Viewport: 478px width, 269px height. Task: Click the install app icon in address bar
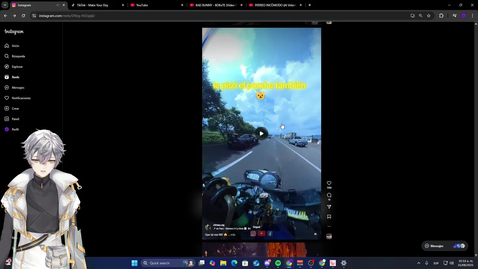point(412,16)
